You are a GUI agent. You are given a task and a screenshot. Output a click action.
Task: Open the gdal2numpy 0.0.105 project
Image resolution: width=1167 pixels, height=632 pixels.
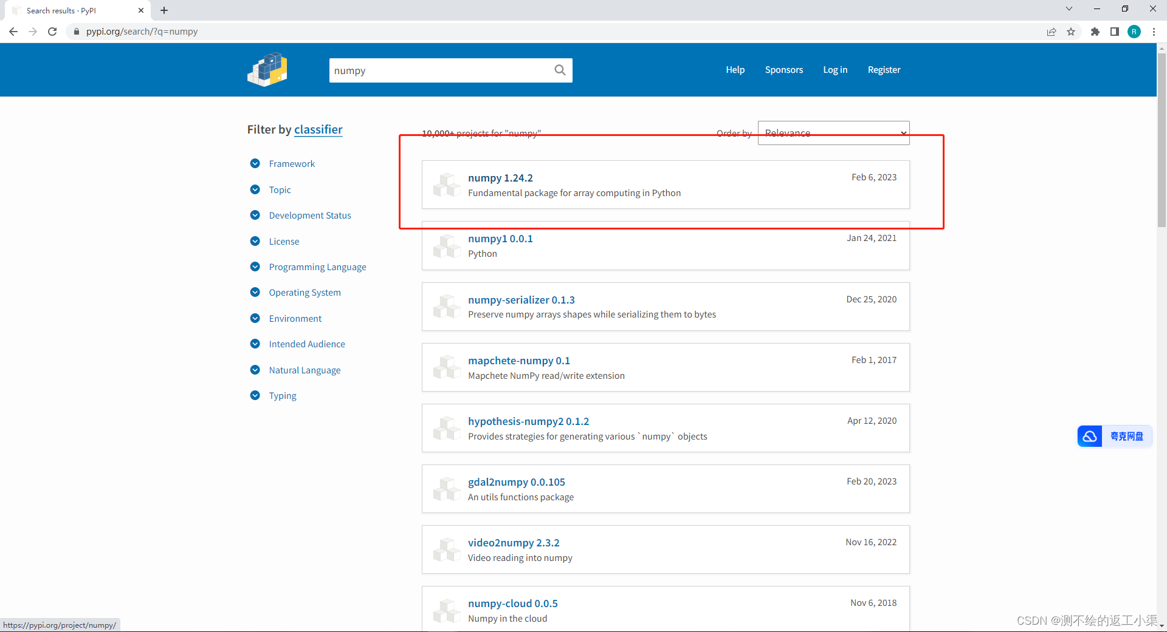tap(517, 482)
